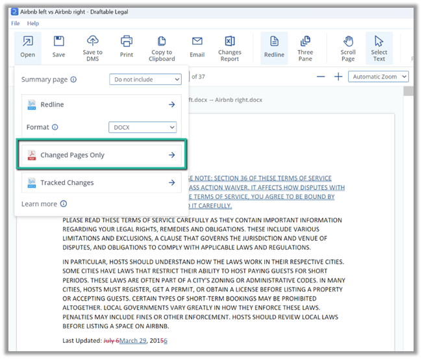Click the Tracked Changes arrow

(171, 182)
